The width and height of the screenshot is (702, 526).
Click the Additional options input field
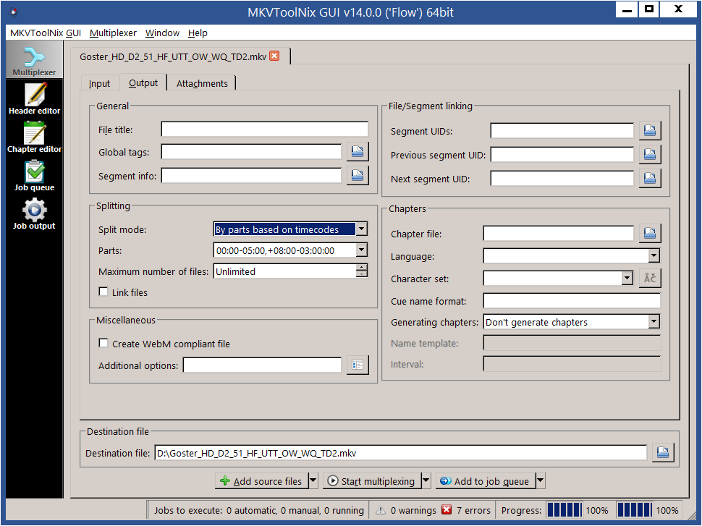(x=263, y=365)
